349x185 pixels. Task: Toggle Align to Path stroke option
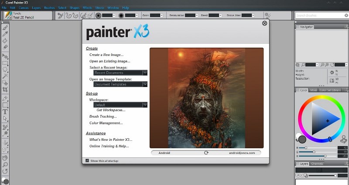click(x=83, y=15)
